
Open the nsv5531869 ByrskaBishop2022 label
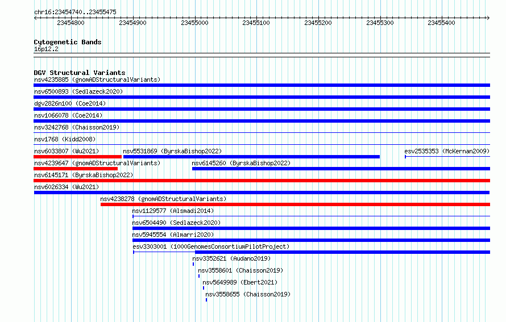172,151
